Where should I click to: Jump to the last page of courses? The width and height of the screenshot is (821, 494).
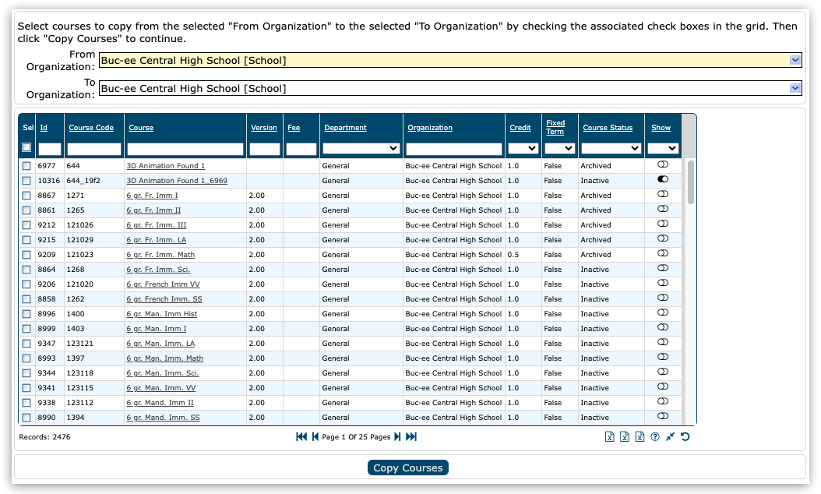(x=410, y=436)
